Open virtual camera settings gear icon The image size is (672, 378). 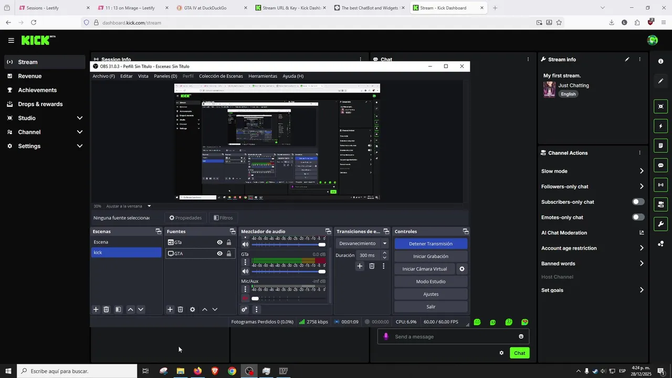(x=462, y=269)
